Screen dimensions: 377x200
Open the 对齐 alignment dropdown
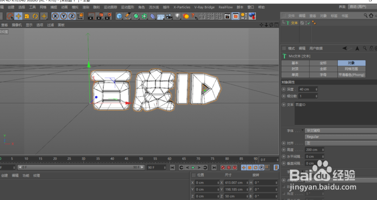click(341, 143)
